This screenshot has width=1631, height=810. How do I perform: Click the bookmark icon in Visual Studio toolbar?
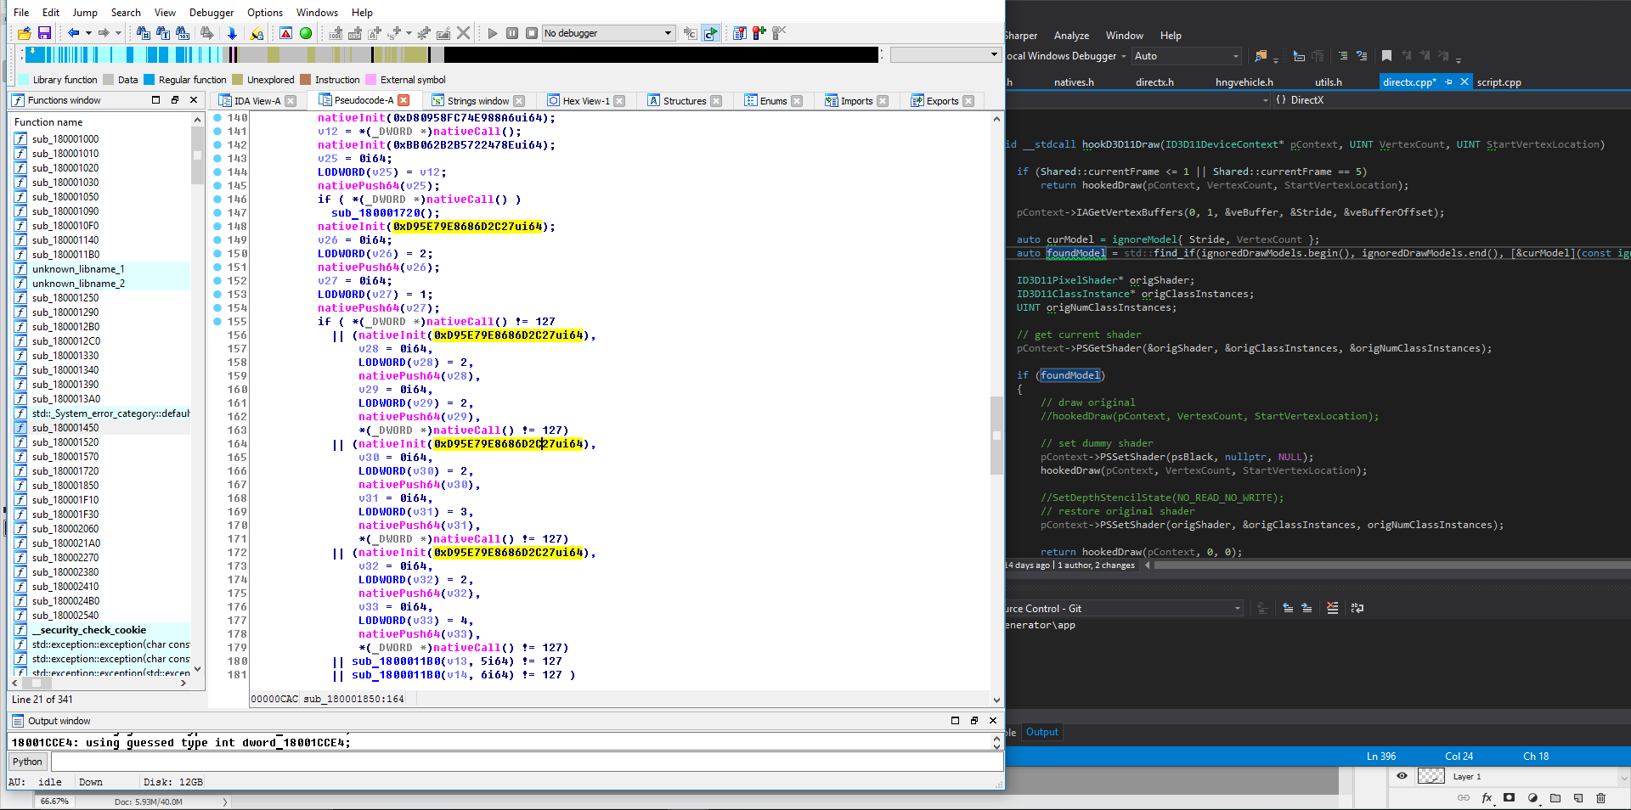pos(1386,56)
